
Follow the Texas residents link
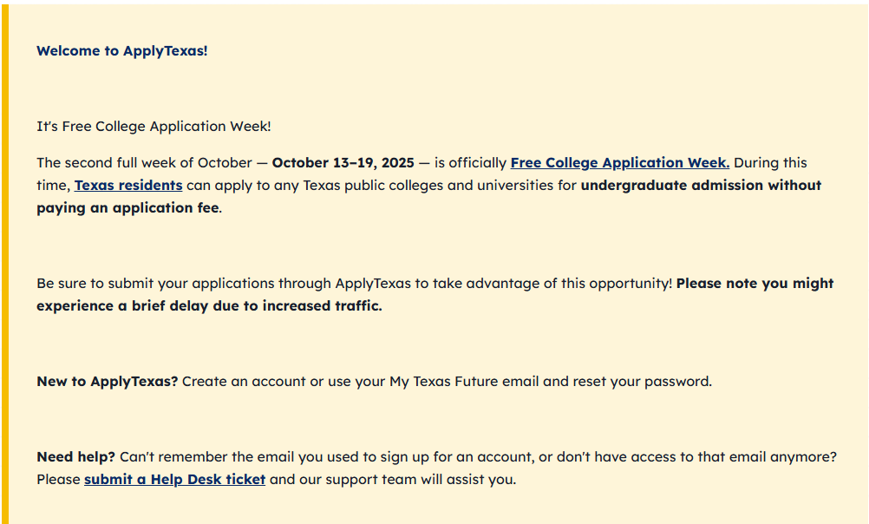(x=128, y=186)
